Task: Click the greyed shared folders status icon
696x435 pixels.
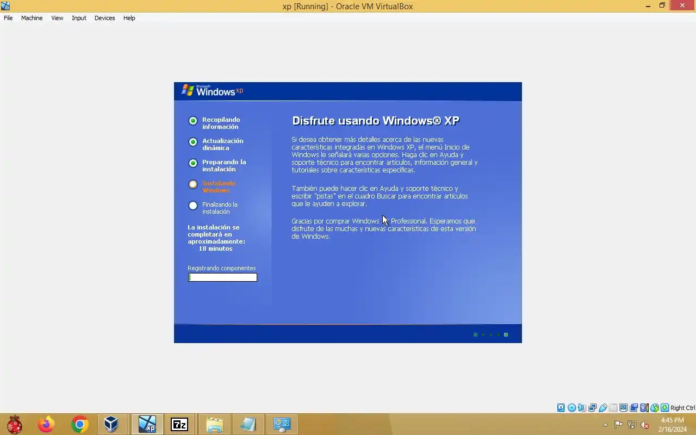Action: point(613,408)
